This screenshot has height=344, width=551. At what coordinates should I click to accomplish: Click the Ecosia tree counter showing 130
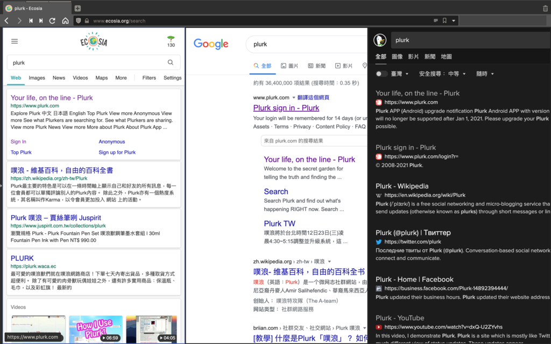tap(171, 41)
